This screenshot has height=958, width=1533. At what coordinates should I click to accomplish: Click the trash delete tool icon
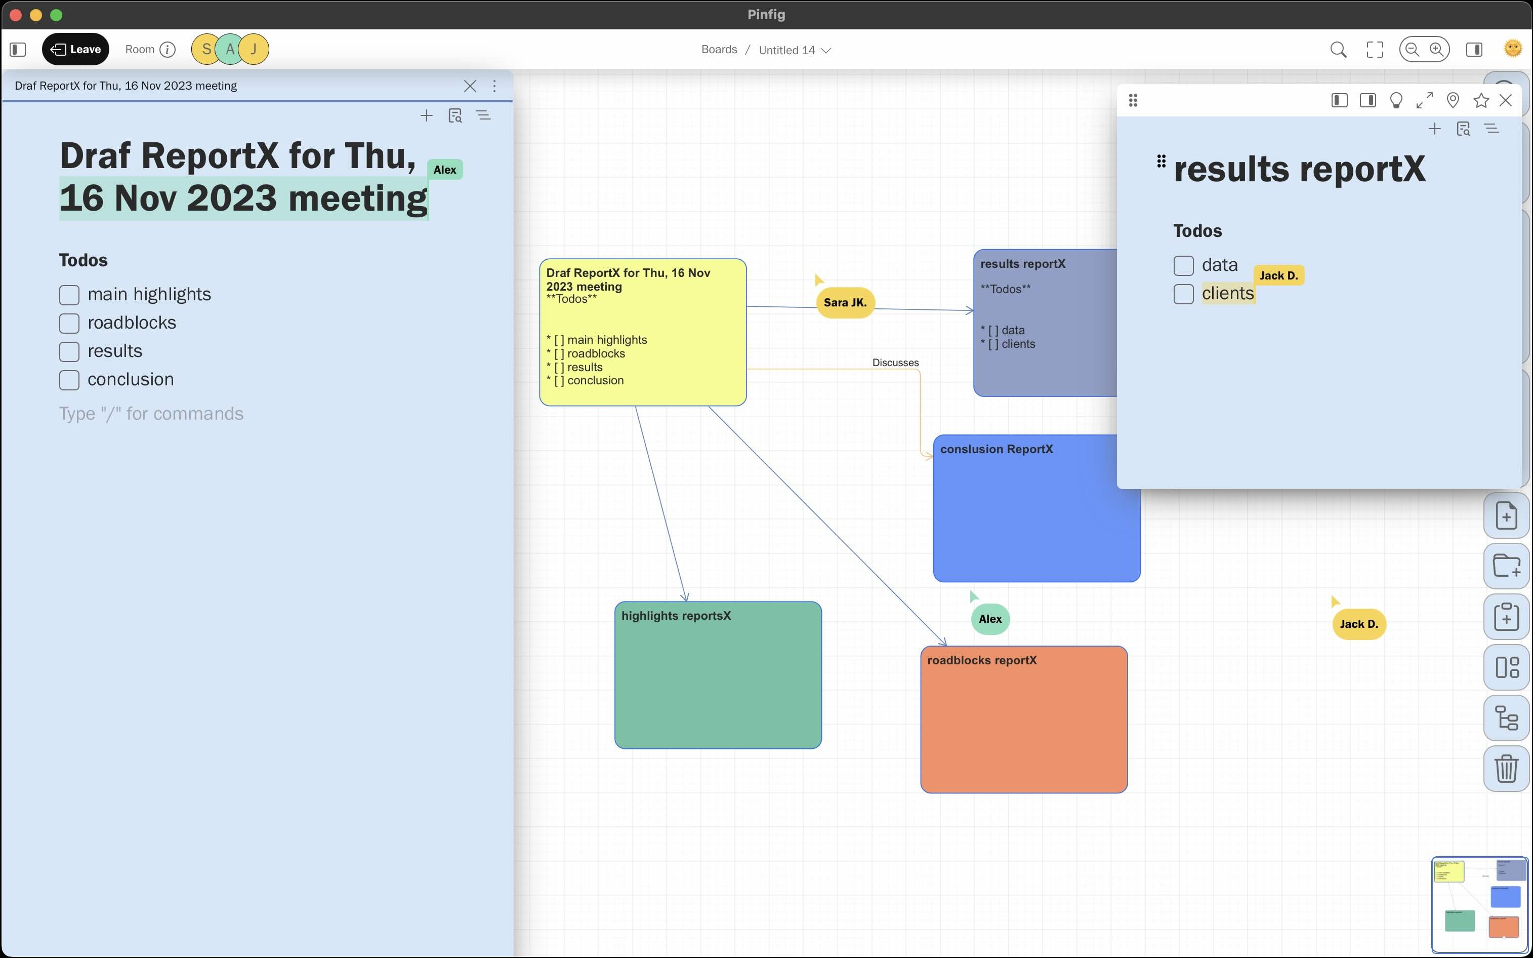pos(1506,769)
